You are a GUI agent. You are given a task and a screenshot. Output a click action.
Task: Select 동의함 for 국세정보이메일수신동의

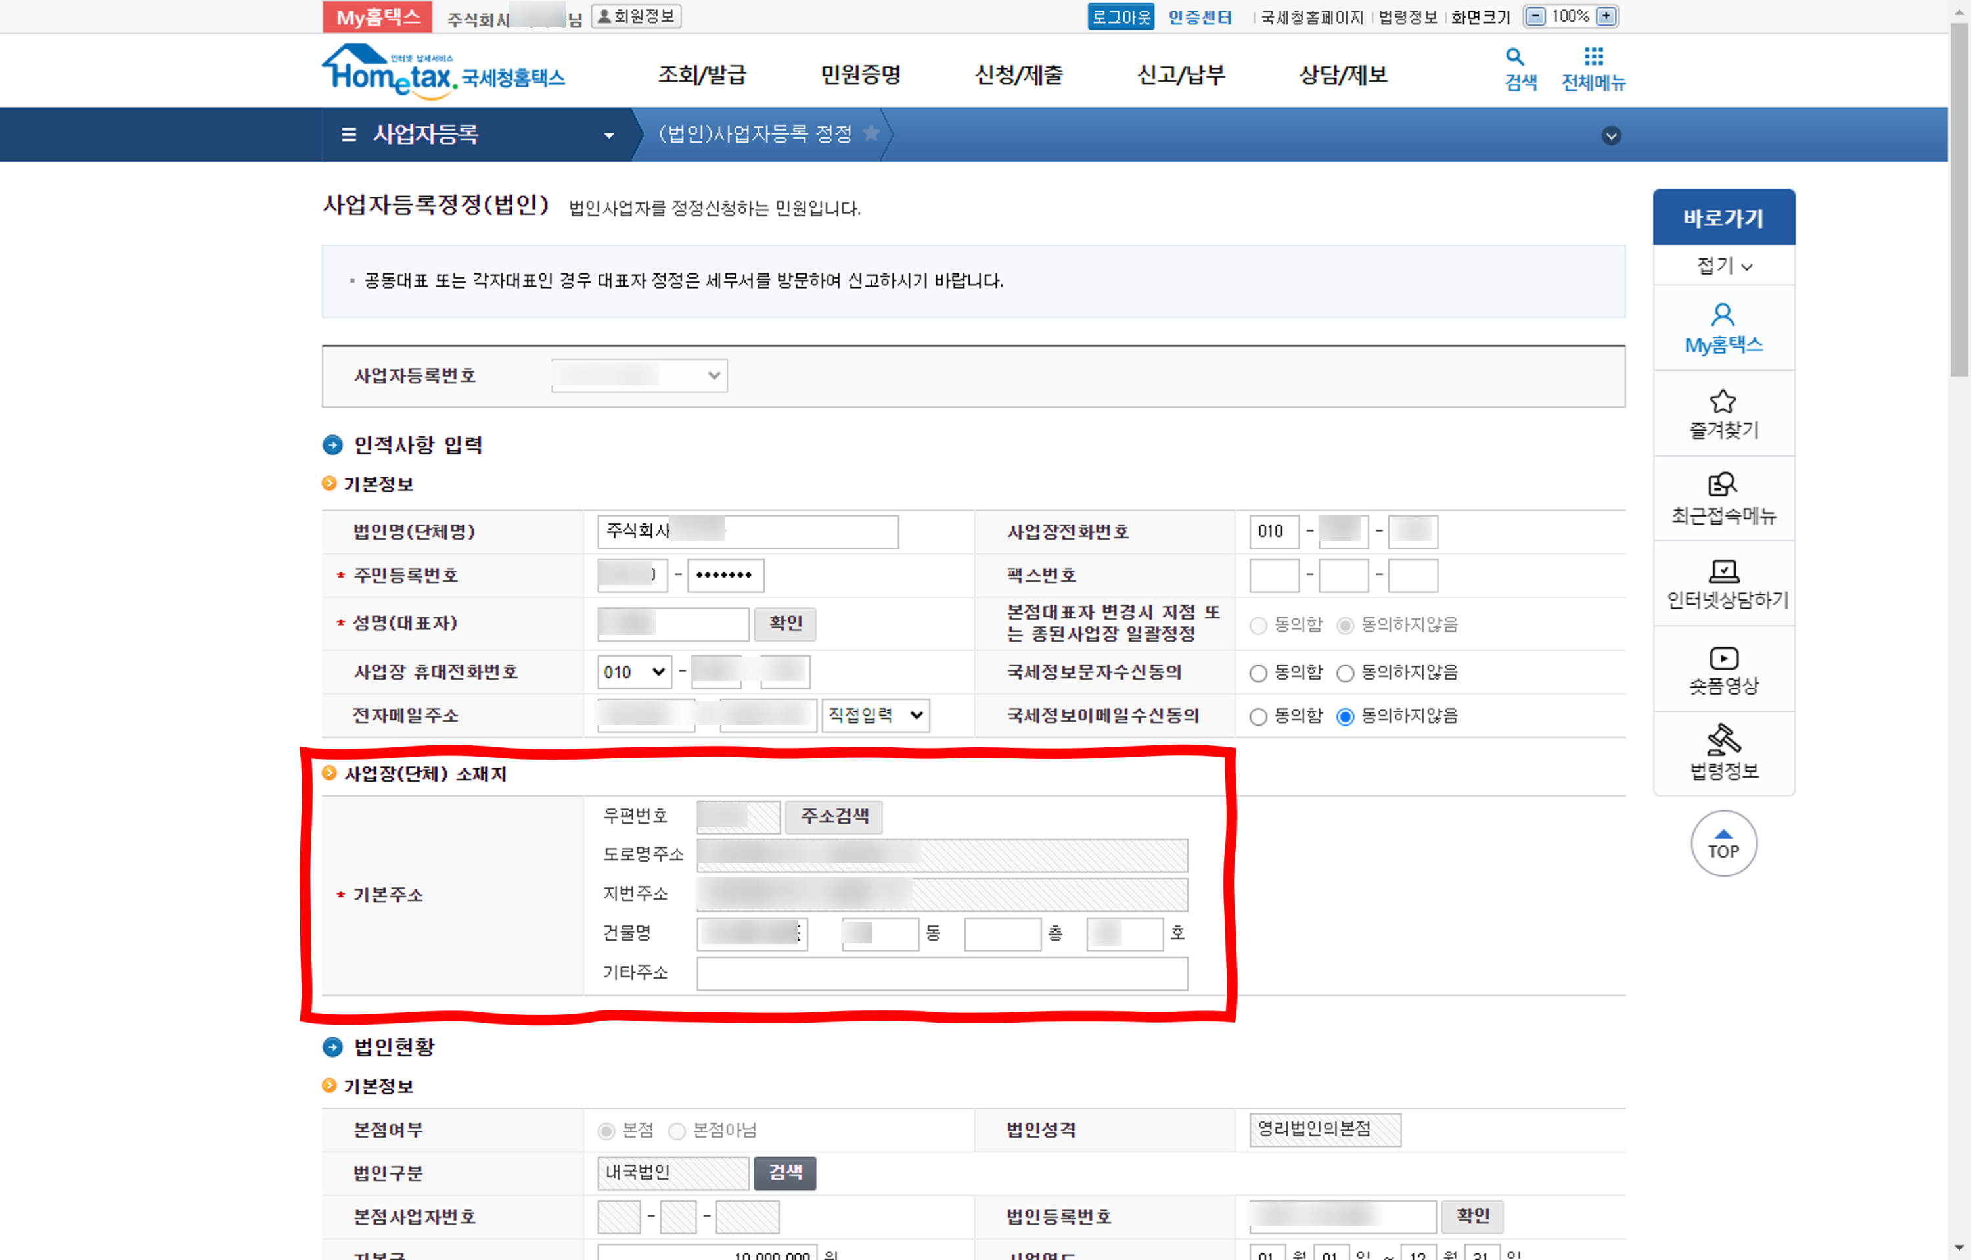click(1258, 716)
